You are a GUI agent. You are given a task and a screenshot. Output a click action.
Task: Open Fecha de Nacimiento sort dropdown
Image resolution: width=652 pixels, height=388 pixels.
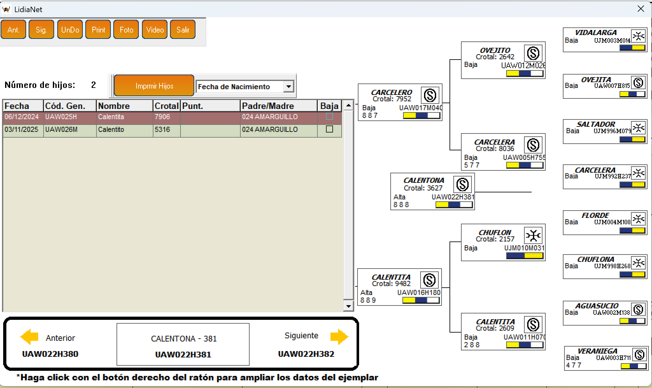(x=288, y=86)
